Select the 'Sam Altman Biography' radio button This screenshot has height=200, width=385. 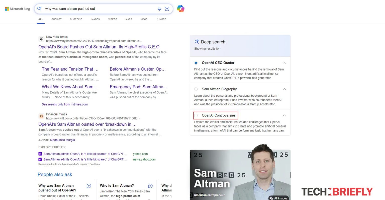click(196, 89)
